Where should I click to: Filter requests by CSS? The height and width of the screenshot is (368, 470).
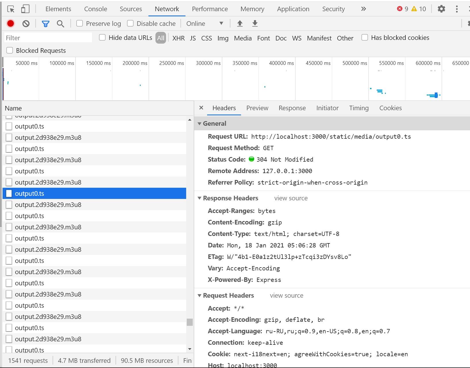click(207, 38)
